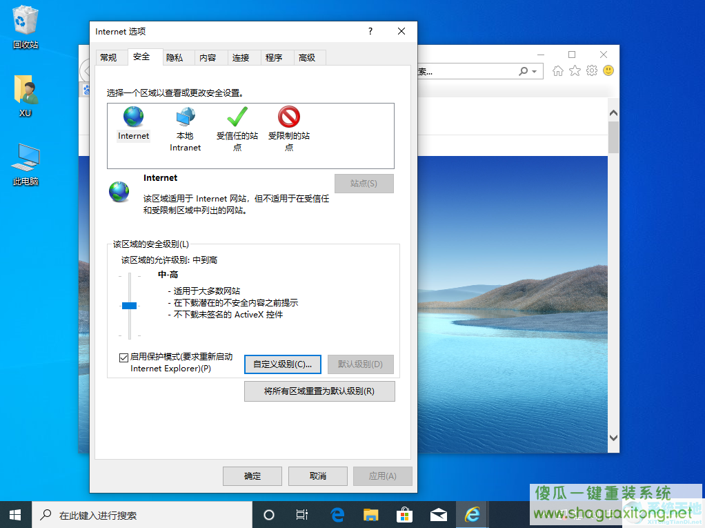This screenshot has height=528, width=705.
Task: Open 回收站 desktop icon
Action: coord(26,27)
